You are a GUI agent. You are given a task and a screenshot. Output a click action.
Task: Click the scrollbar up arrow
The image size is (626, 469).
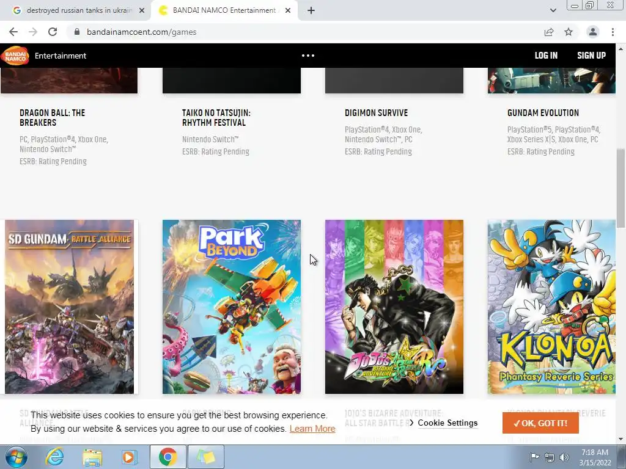621,49
